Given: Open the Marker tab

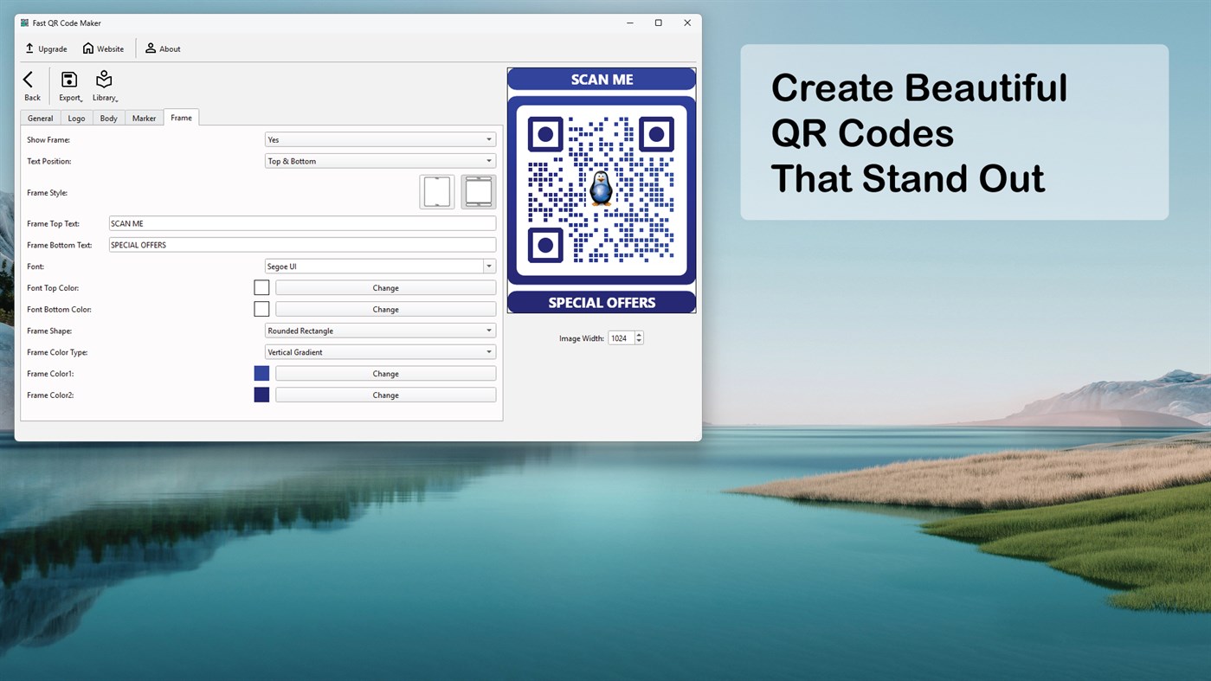Looking at the screenshot, I should (x=144, y=118).
